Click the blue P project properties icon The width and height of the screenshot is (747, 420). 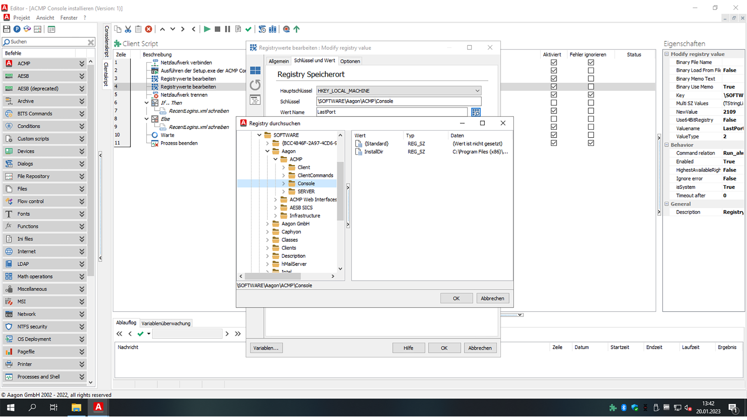[17, 29]
